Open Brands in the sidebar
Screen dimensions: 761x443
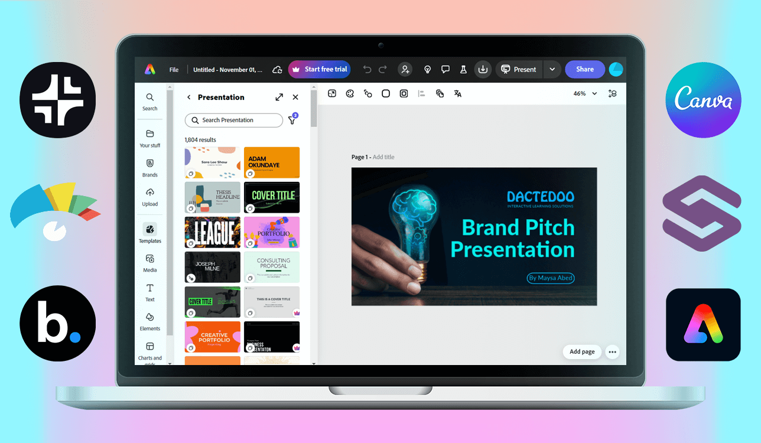[x=150, y=168]
